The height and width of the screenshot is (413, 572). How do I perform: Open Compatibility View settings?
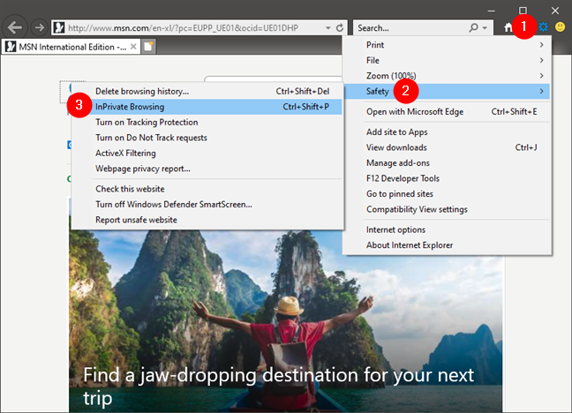448,209
